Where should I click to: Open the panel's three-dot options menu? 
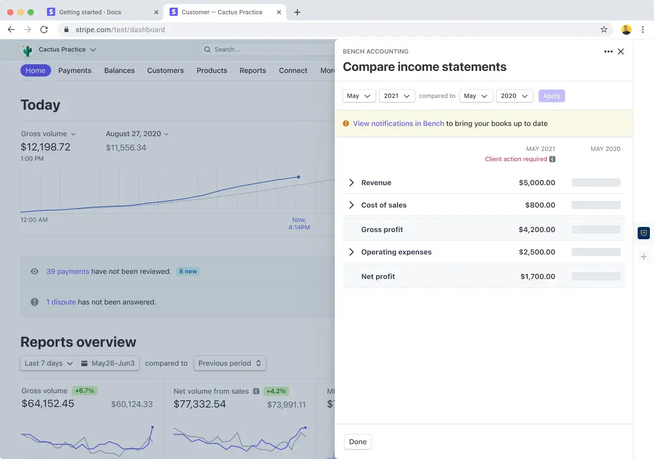click(x=608, y=52)
